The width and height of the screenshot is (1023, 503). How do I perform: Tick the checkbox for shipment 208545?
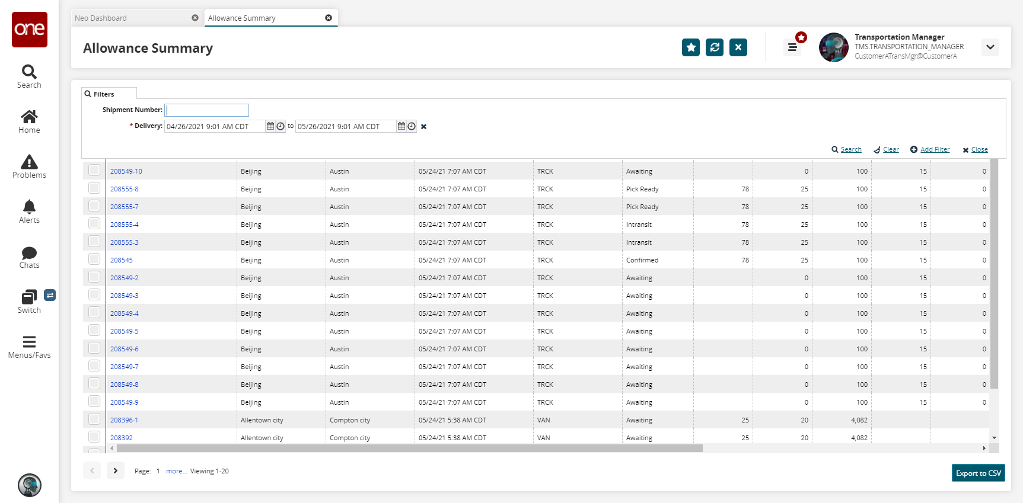pyautogui.click(x=94, y=259)
